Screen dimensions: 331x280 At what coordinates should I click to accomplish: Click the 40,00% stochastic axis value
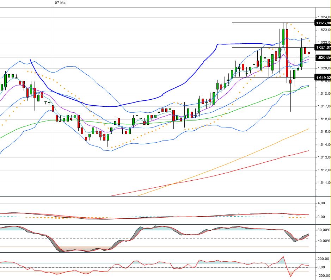(x=324, y=241)
